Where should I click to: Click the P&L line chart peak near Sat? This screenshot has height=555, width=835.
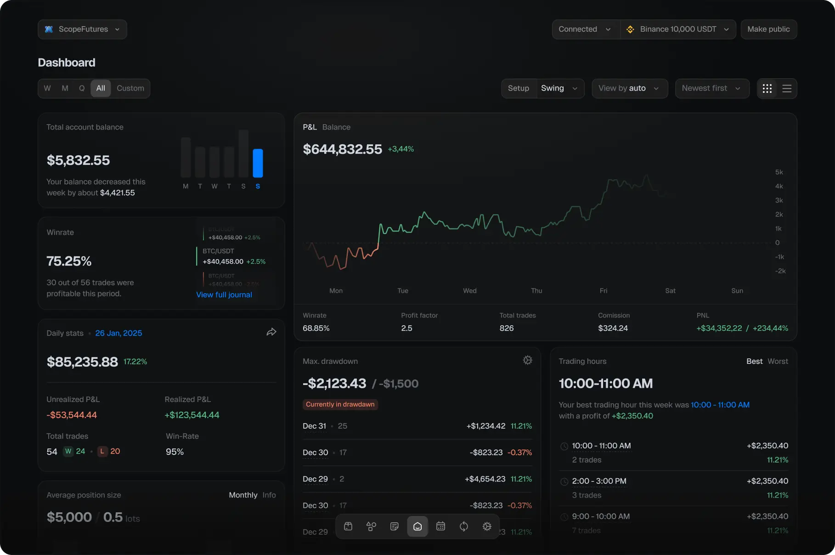coord(646,175)
